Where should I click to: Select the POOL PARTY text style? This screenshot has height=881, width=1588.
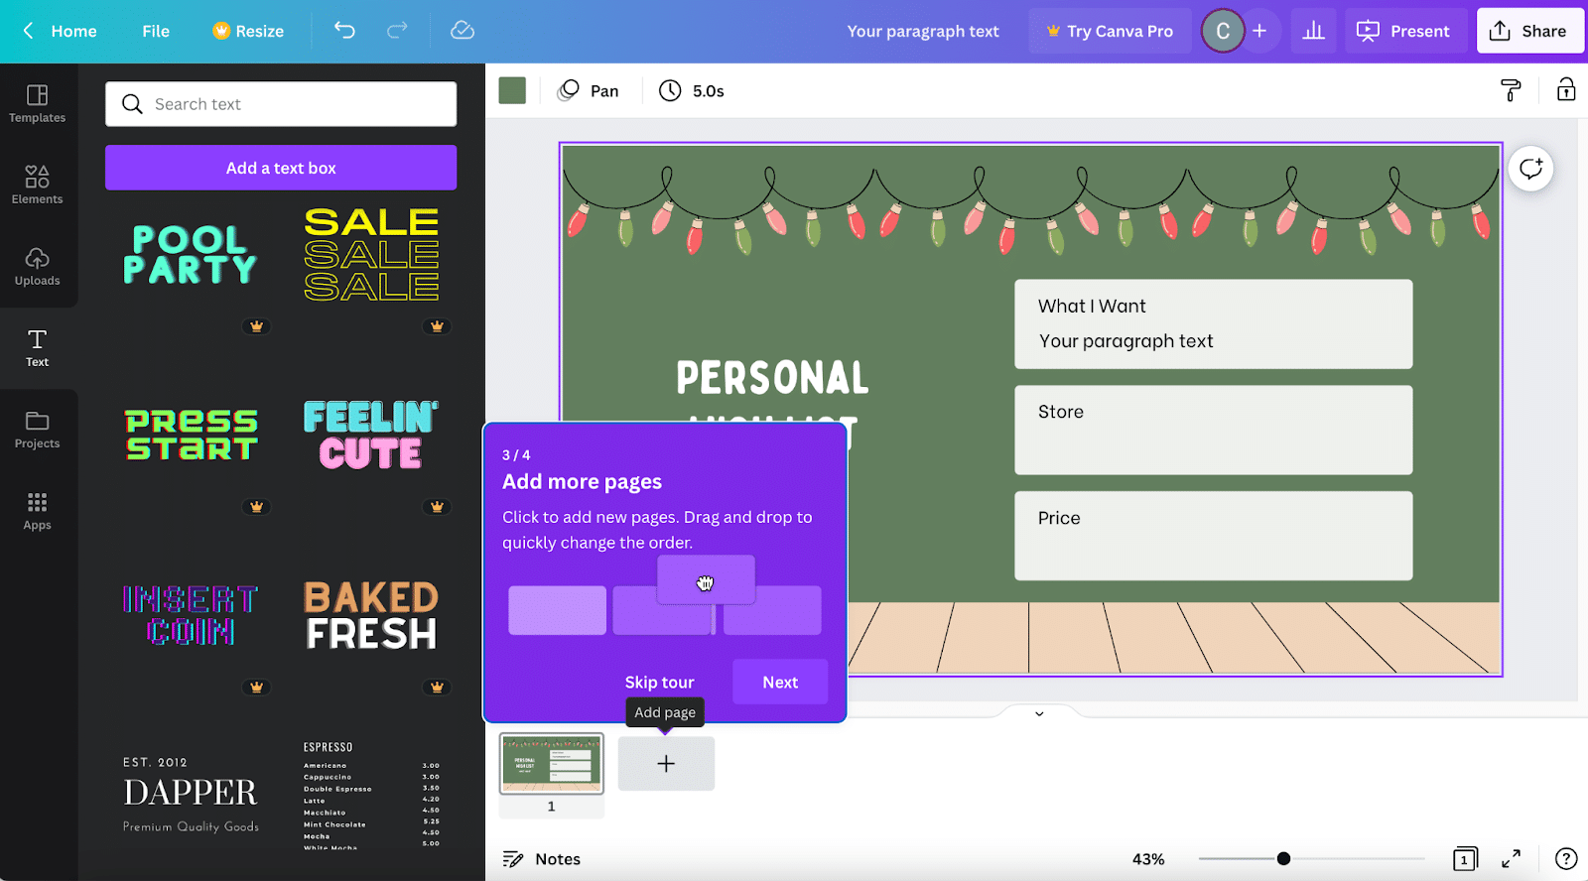click(x=190, y=254)
